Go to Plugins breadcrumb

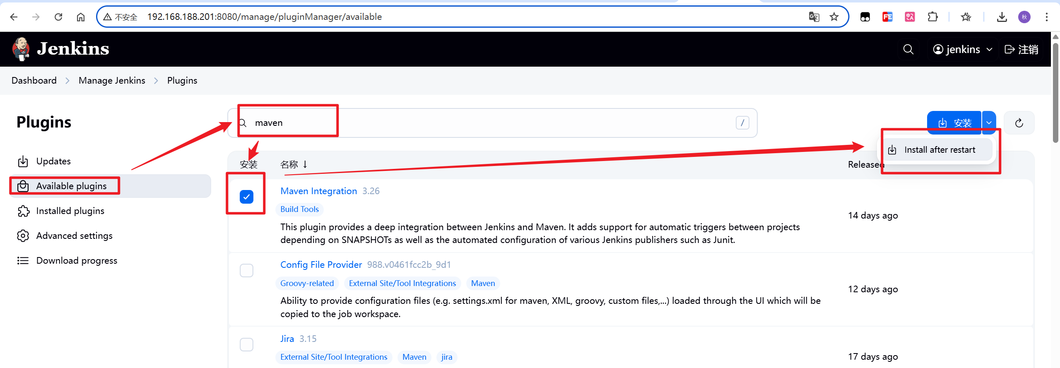(x=182, y=81)
